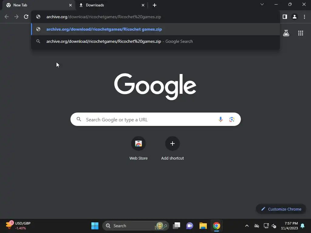Screen dimensions: 311x233
Task: Click the magnifier icon in the Google search box
Action: coord(79,119)
